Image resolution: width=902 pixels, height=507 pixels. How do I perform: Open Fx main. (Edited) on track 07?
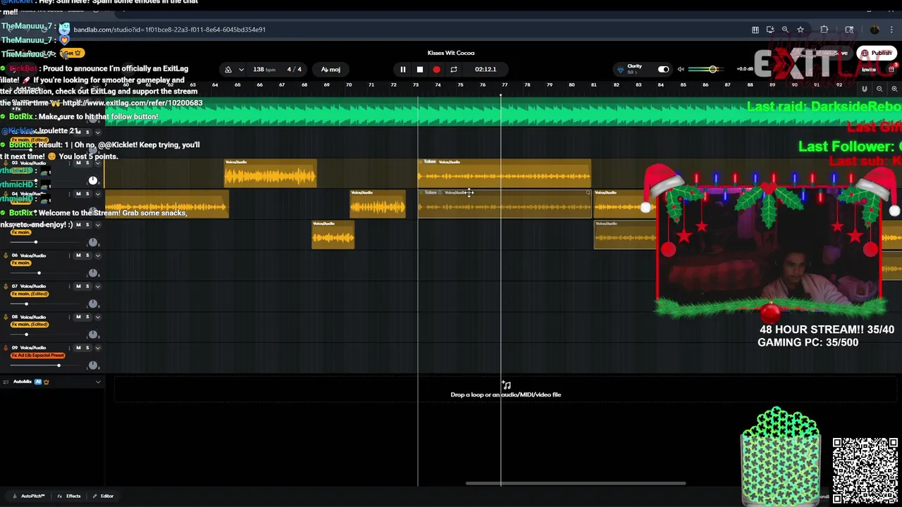(30, 294)
